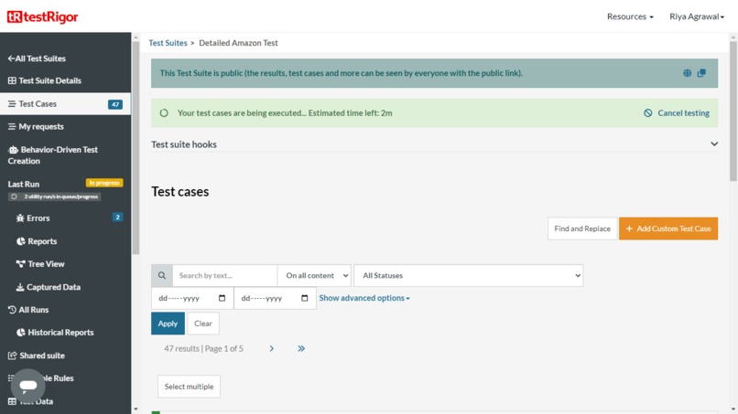Click the robot icon for Behavior-Driven Test Creation

tap(13, 150)
